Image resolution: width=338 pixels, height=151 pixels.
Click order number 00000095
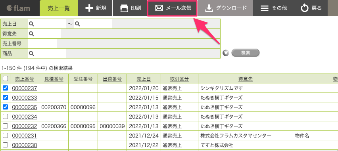pyautogui.click(x=83, y=126)
